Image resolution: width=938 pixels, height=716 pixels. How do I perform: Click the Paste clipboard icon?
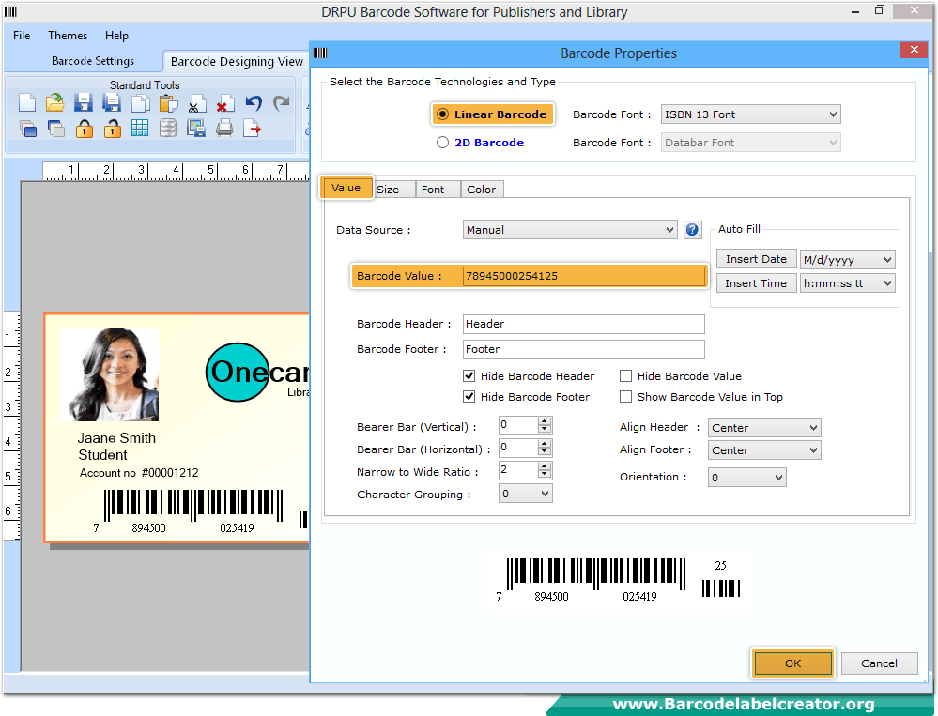pyautogui.click(x=169, y=103)
